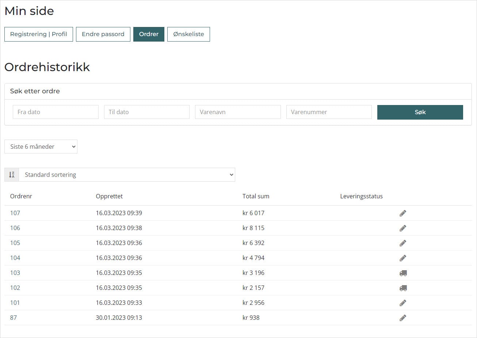Select the Varenummer input field
Image resolution: width=477 pixels, height=338 pixels.
point(329,112)
